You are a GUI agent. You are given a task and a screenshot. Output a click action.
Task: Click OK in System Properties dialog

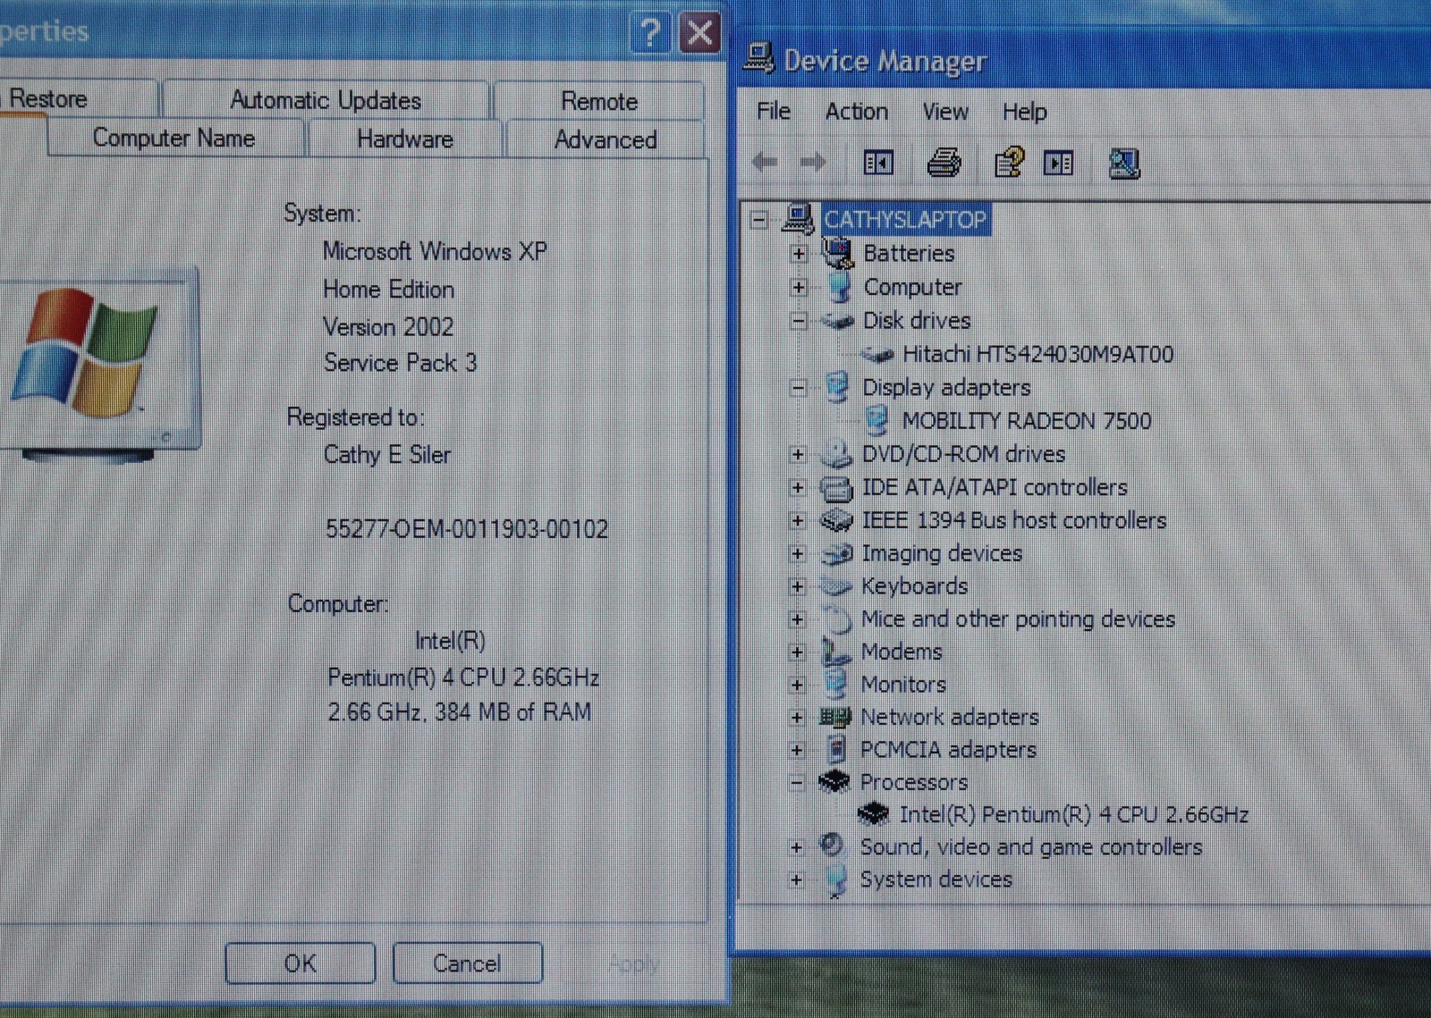point(300,963)
